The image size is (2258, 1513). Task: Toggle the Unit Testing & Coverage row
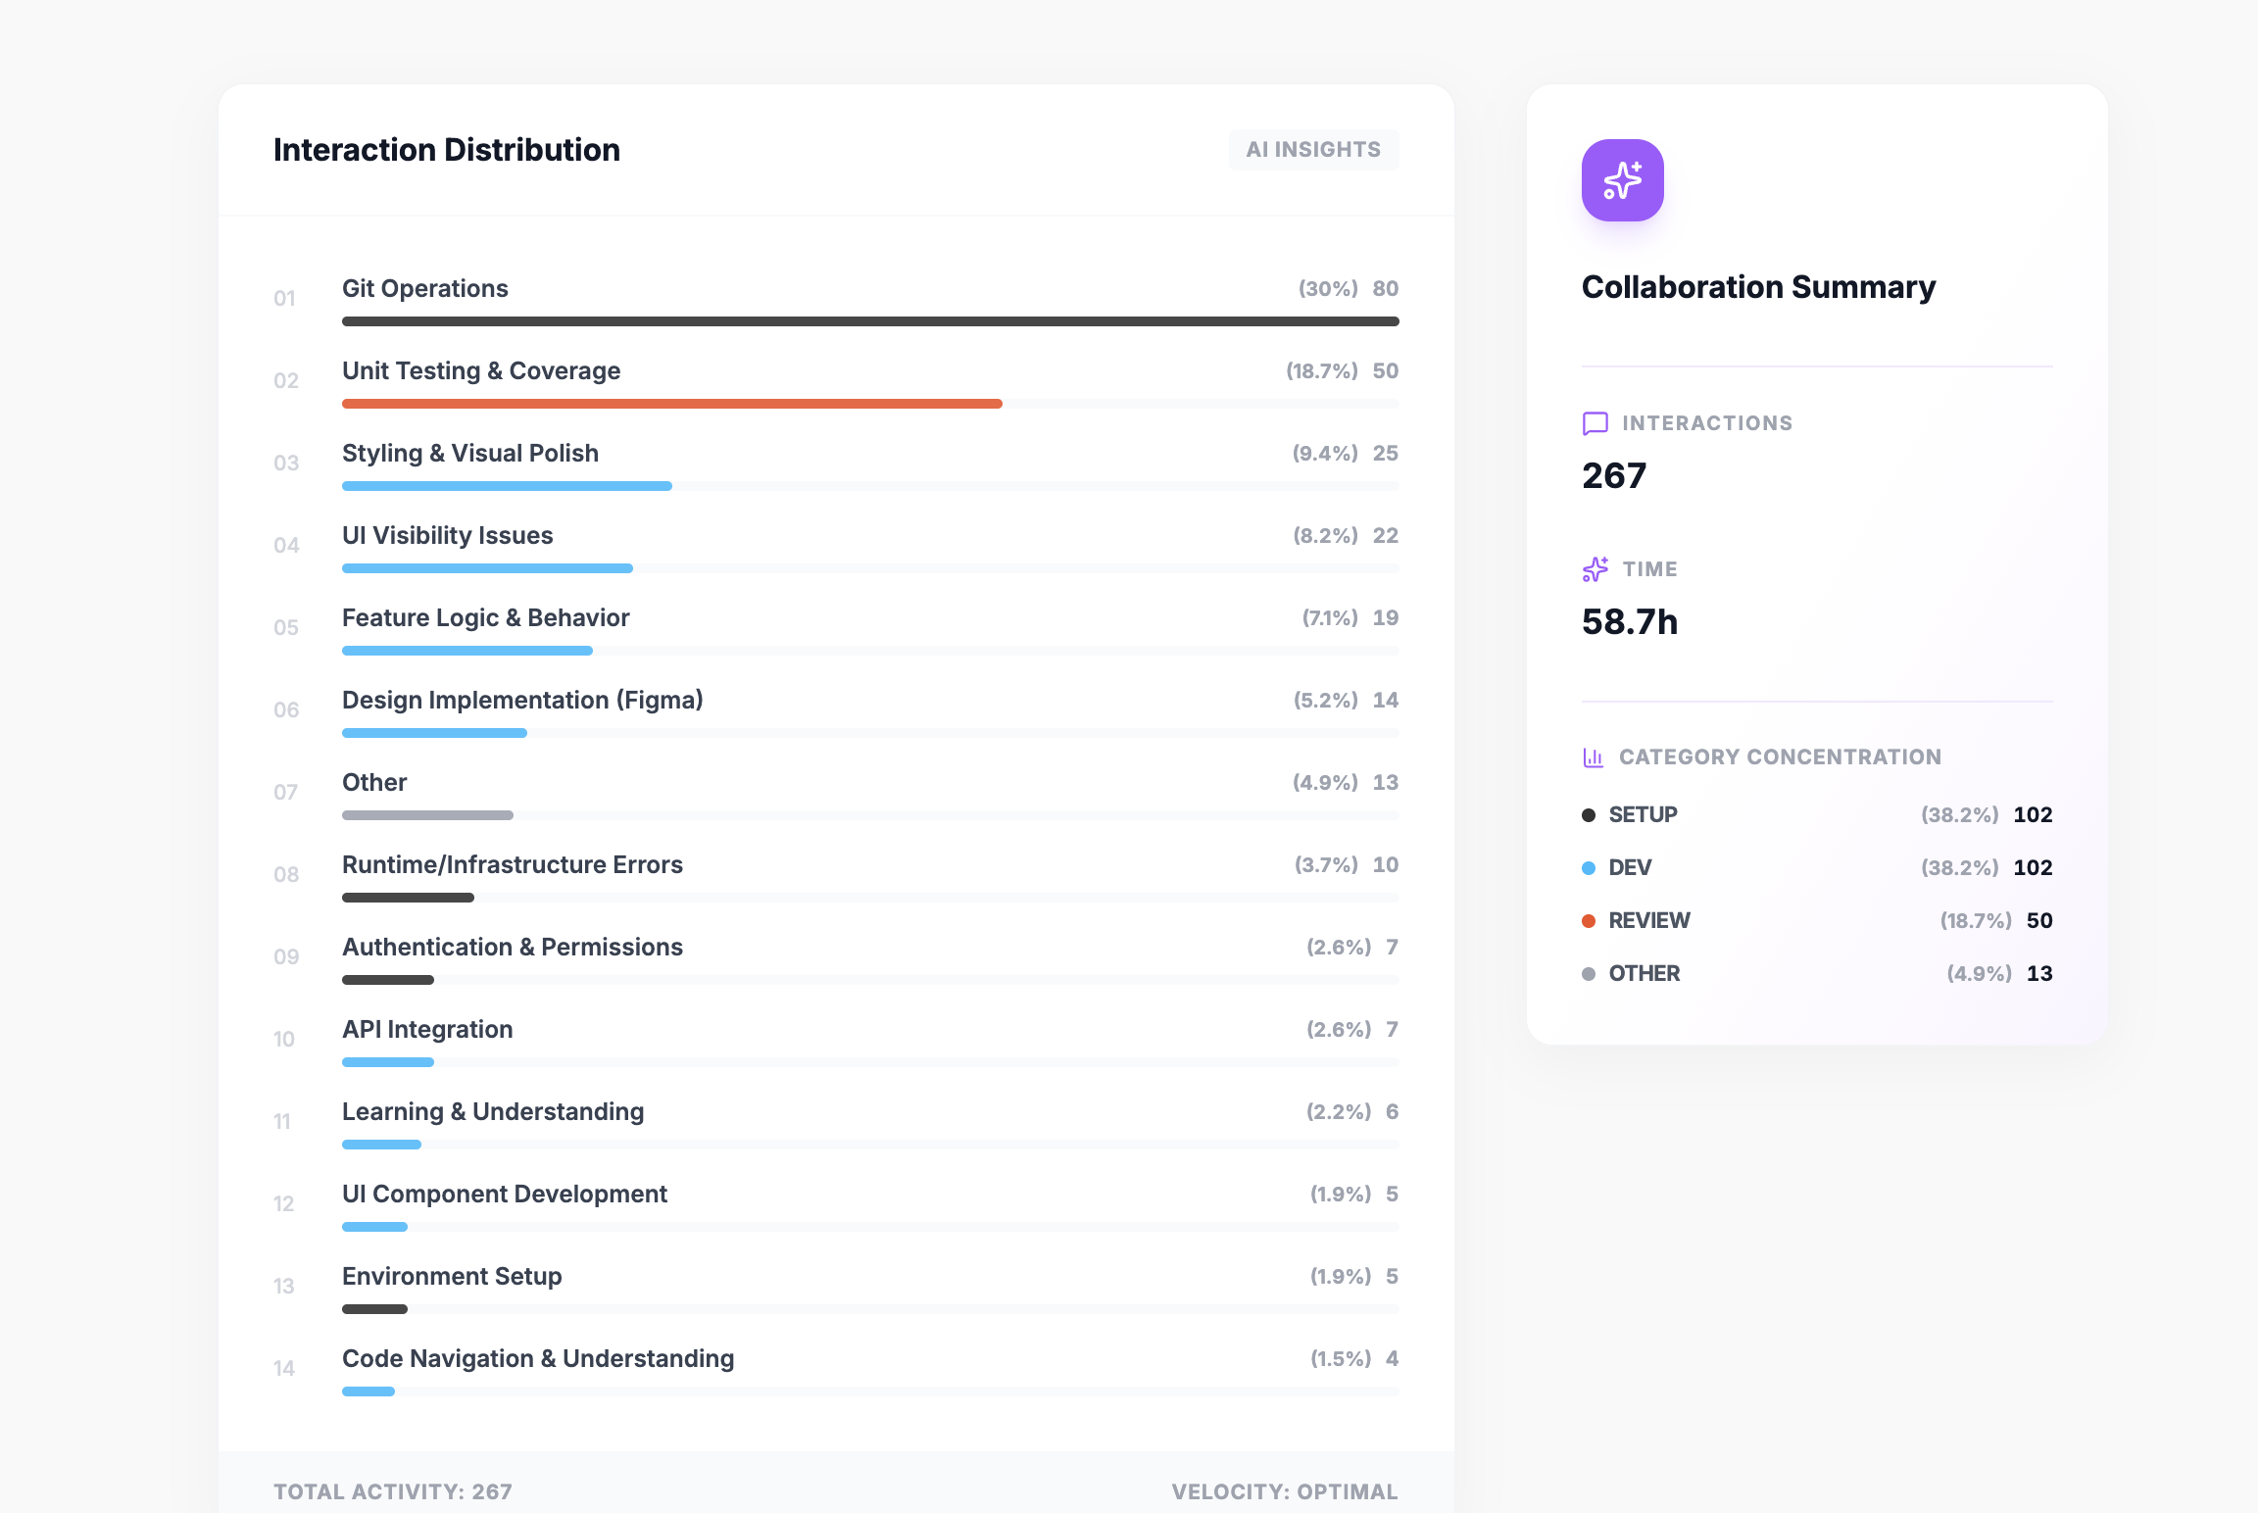coord(481,370)
